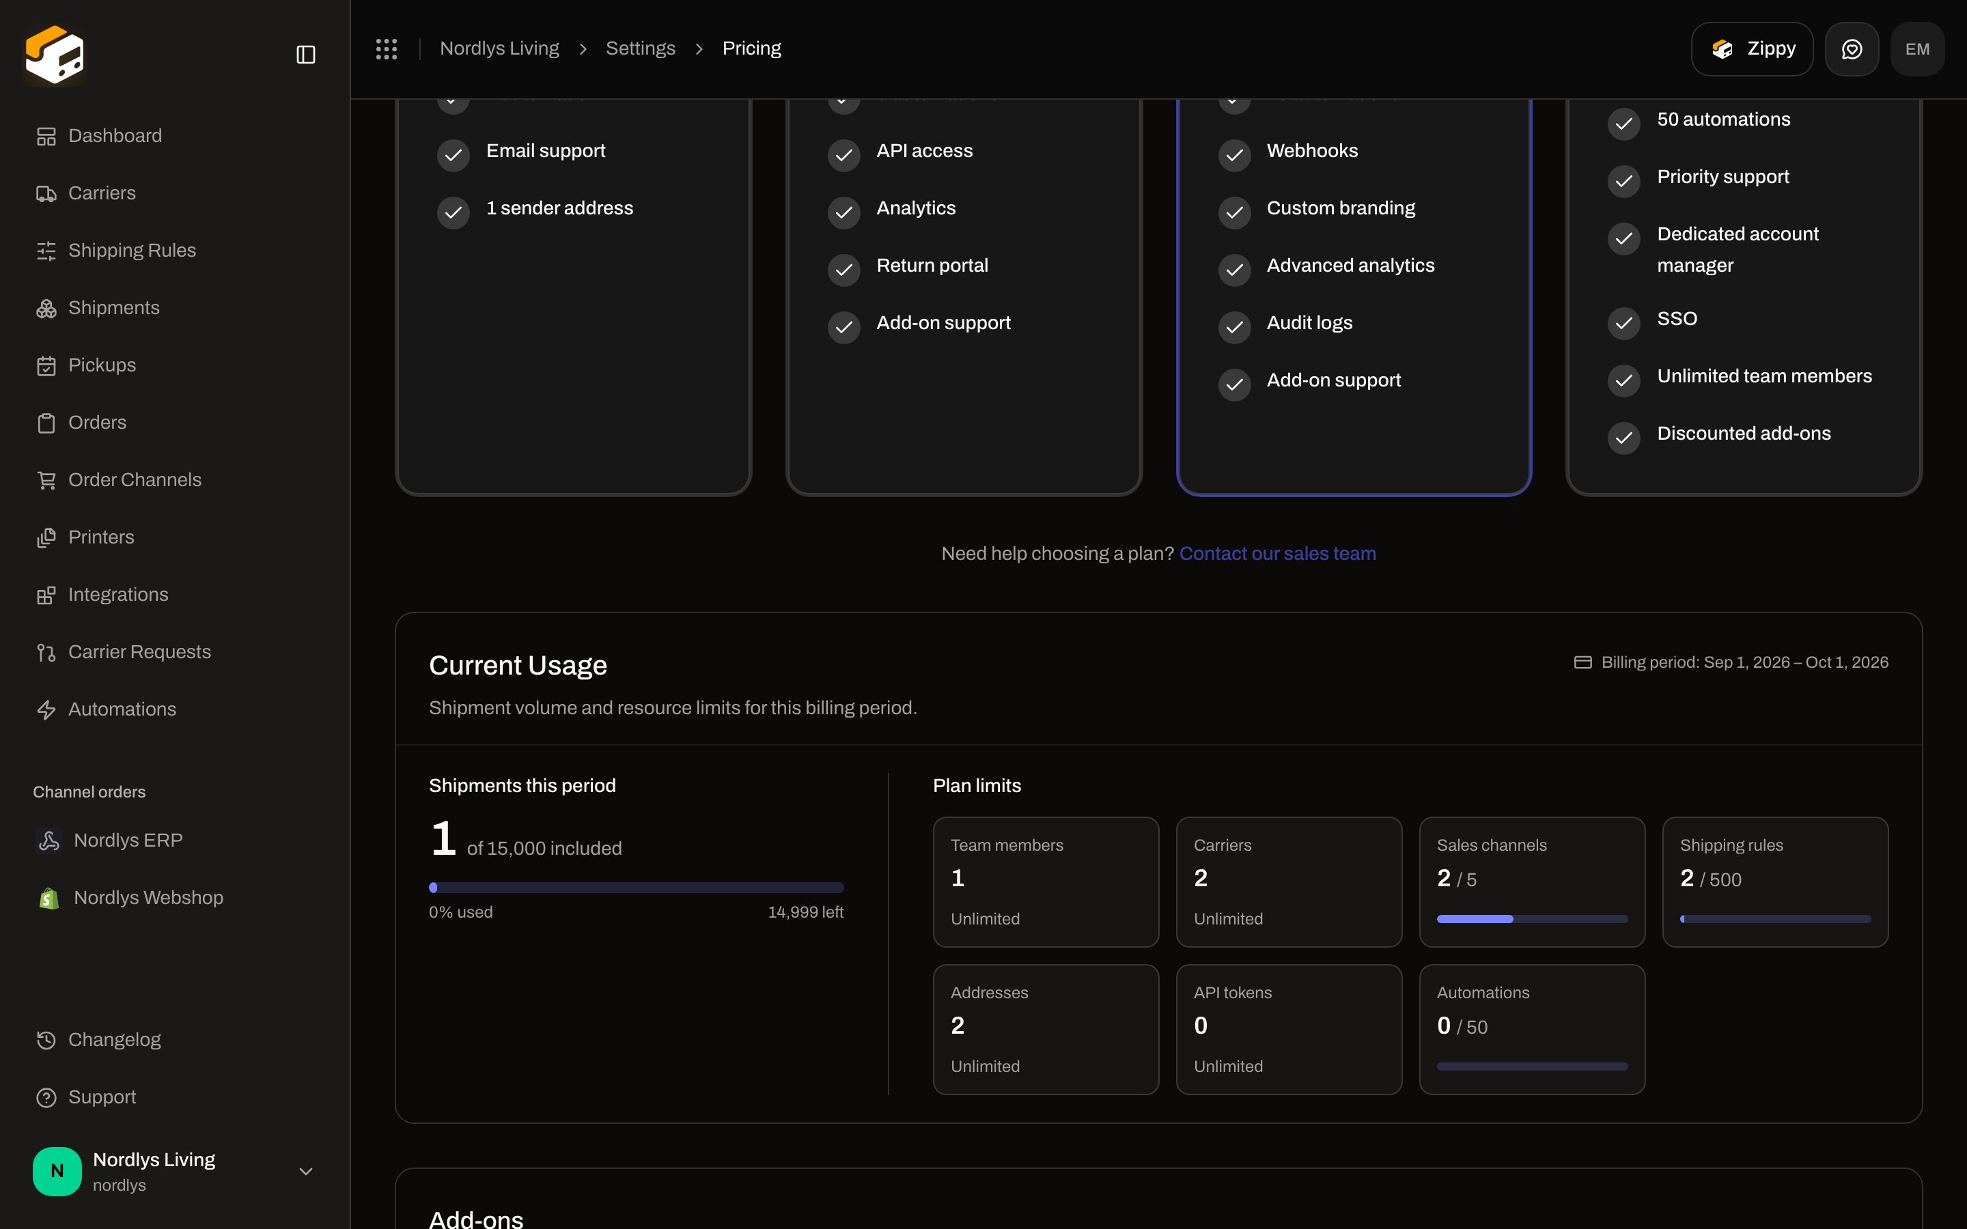Click the Support question-mark icon
Image resolution: width=1967 pixels, height=1229 pixels.
click(x=46, y=1097)
